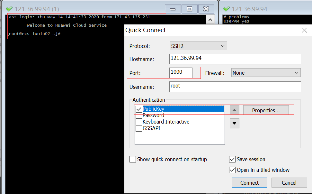Close the 121.36.99.94 (1) terminal window
The image size is (312, 194).
[206, 9]
